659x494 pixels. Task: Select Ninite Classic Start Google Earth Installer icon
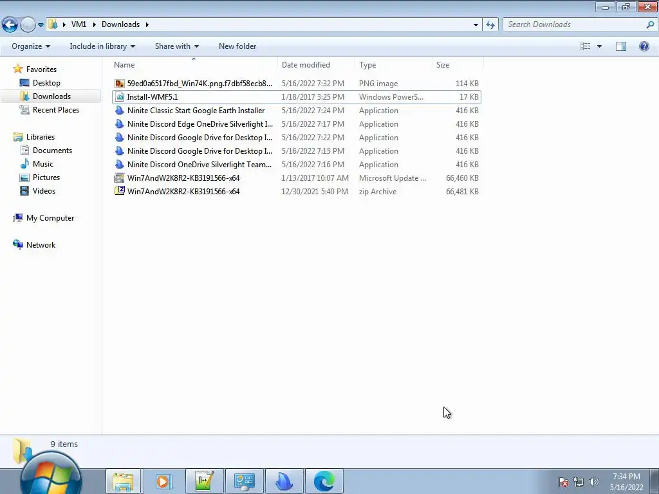tap(119, 111)
